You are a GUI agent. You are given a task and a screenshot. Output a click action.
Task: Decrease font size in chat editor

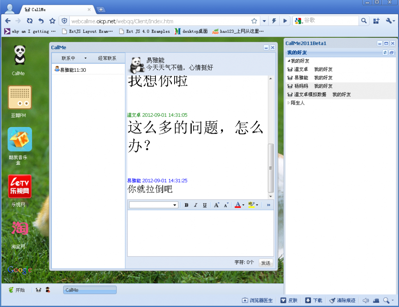click(226, 205)
